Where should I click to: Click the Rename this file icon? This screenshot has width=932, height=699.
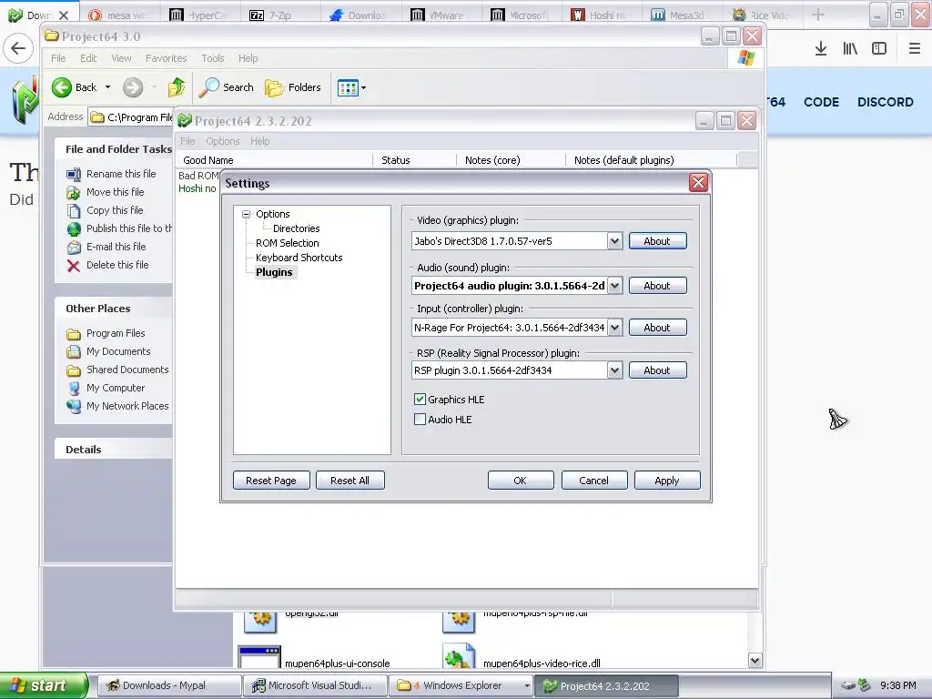click(x=74, y=174)
